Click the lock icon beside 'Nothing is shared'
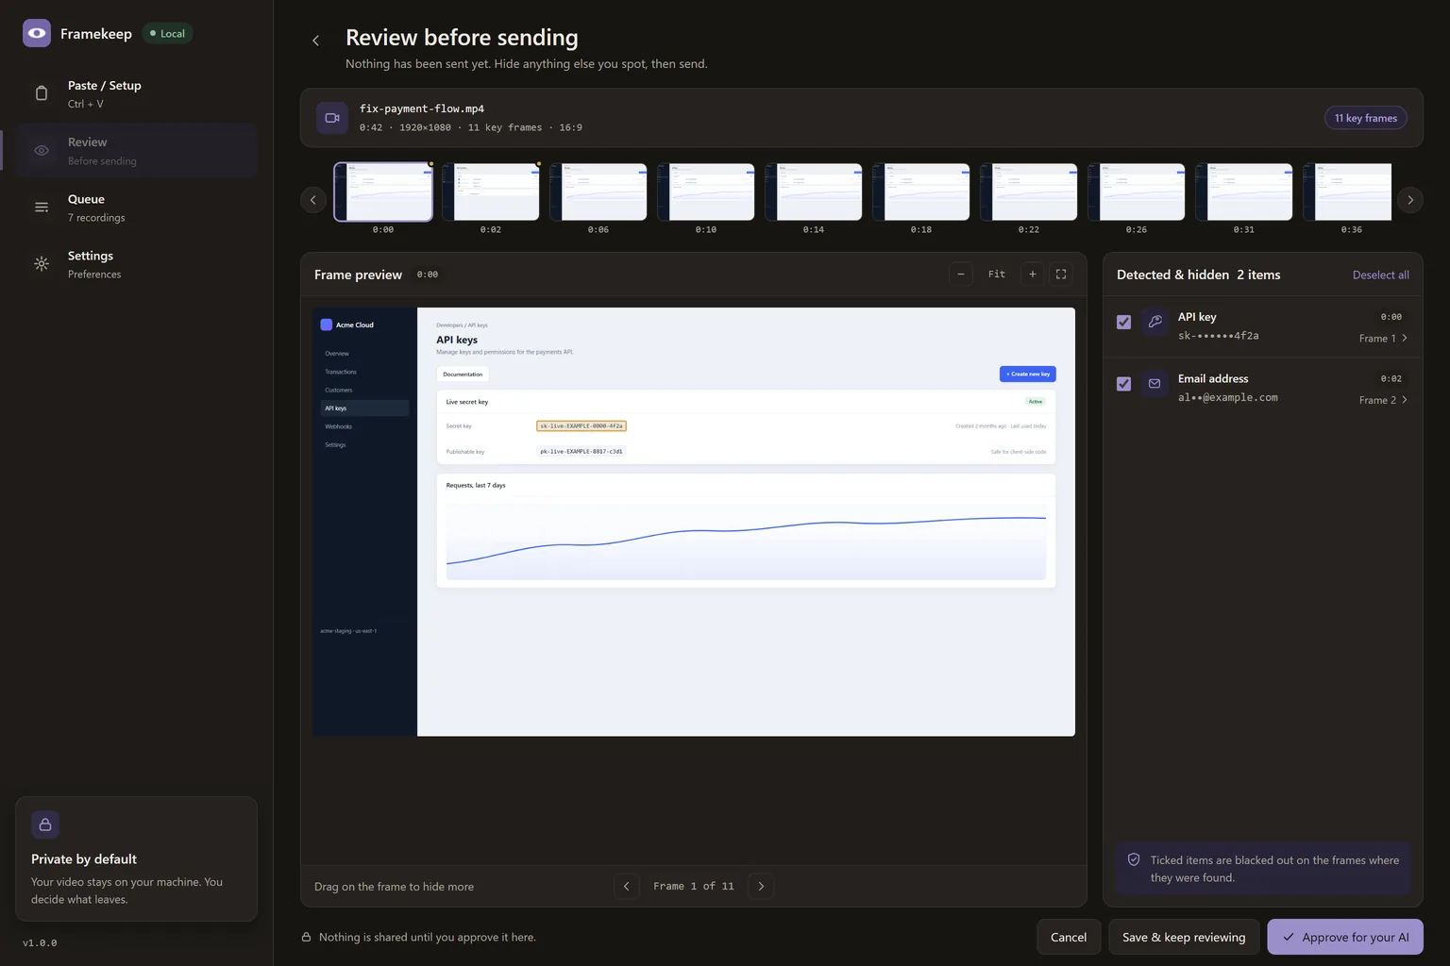 [x=306, y=938]
